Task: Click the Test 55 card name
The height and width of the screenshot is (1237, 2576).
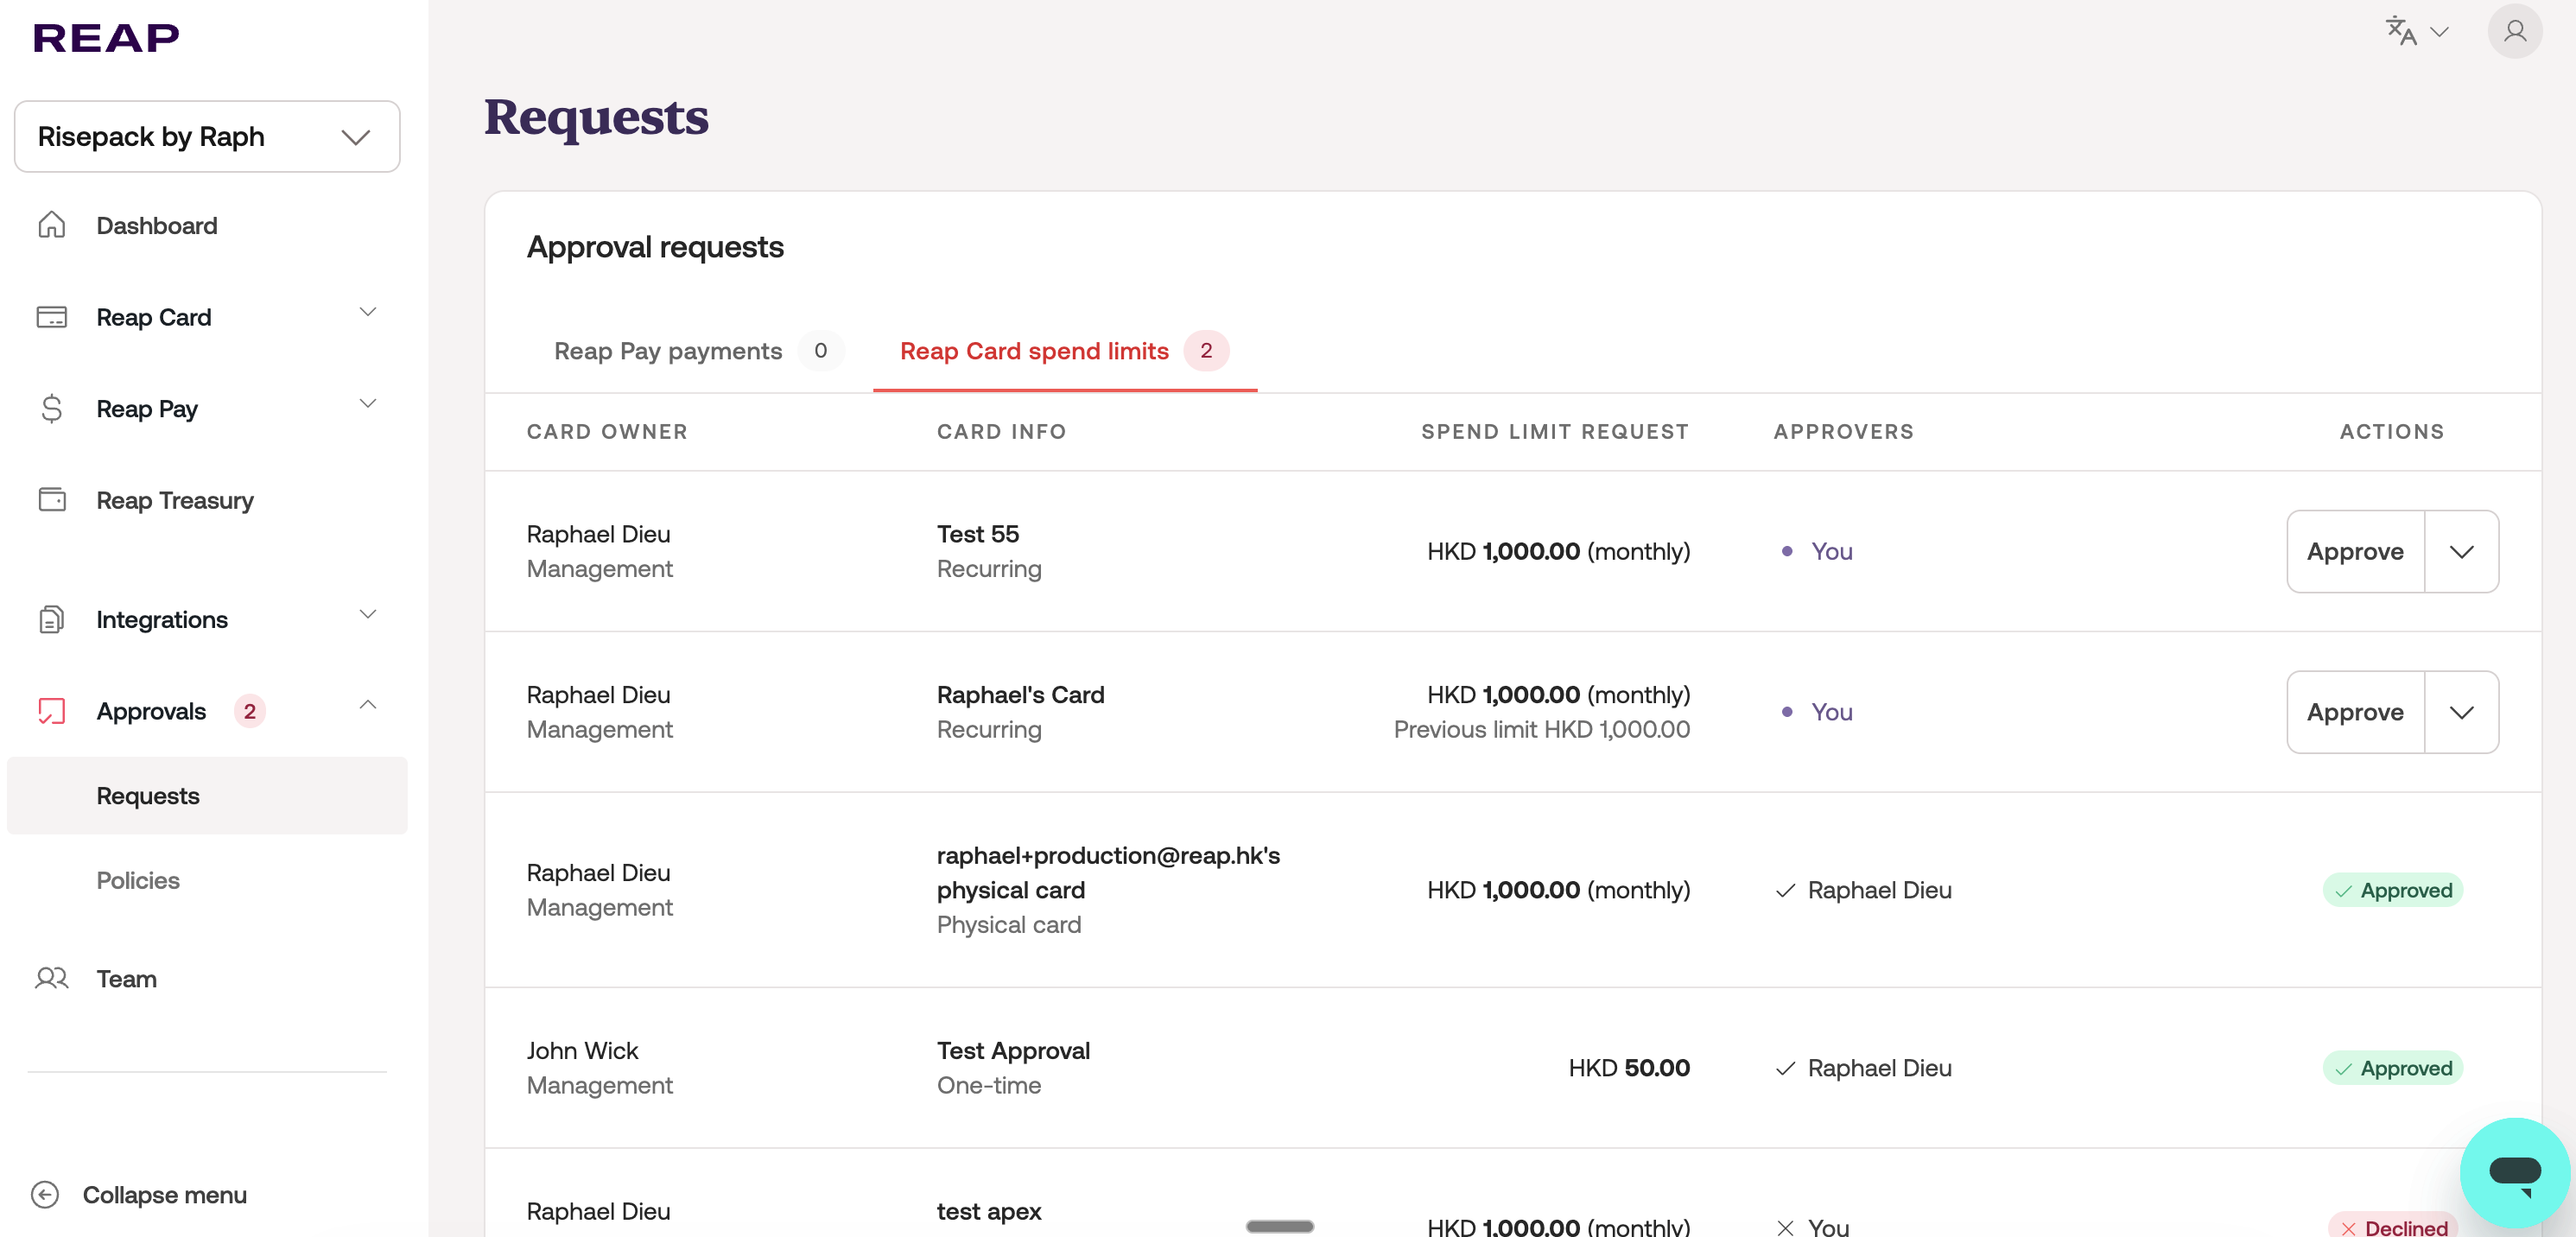Action: 977,534
